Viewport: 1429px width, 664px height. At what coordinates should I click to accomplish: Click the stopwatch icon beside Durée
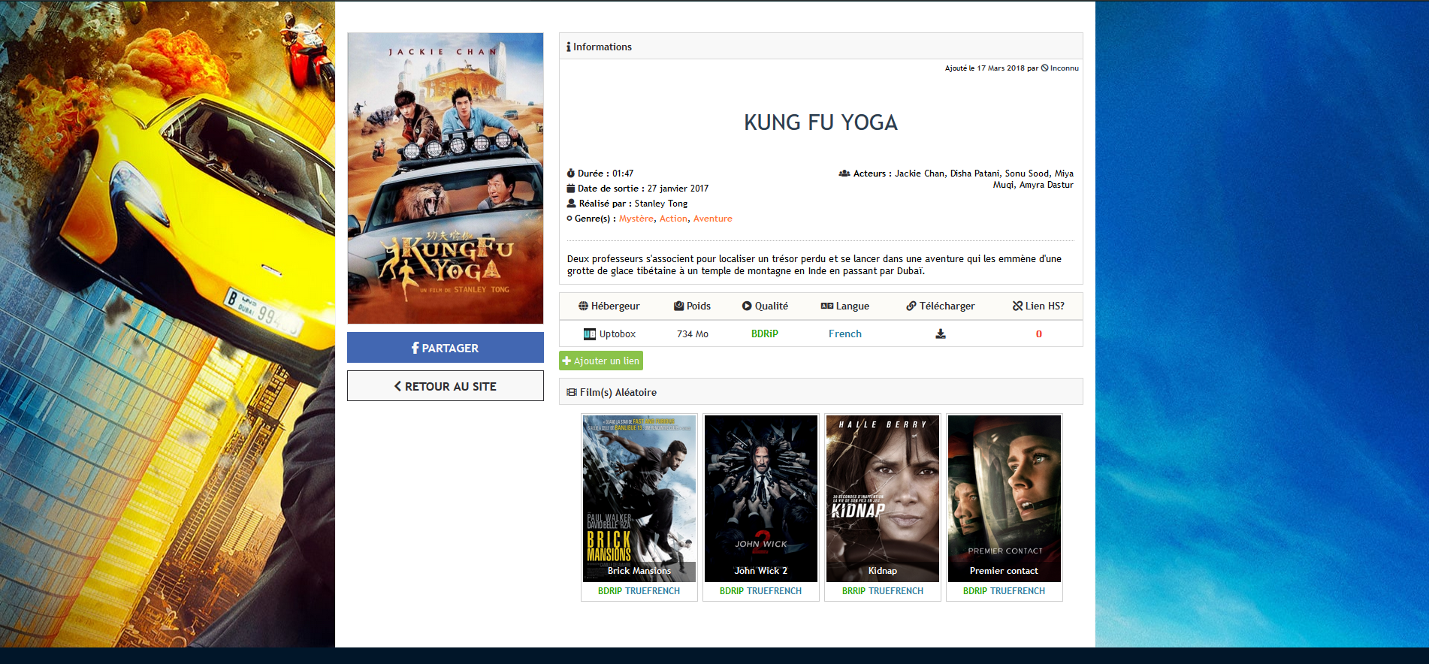571,174
